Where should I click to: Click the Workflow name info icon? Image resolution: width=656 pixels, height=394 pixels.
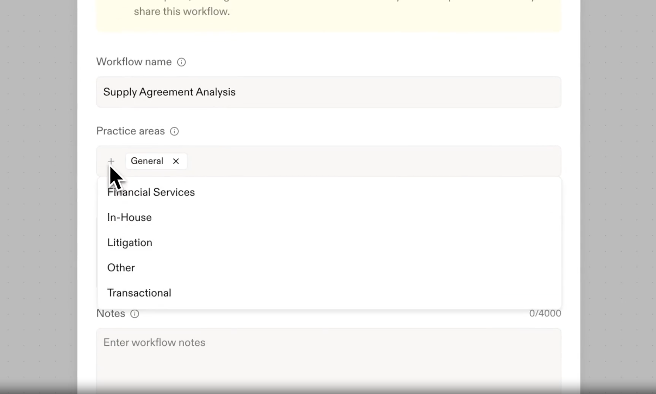click(181, 62)
